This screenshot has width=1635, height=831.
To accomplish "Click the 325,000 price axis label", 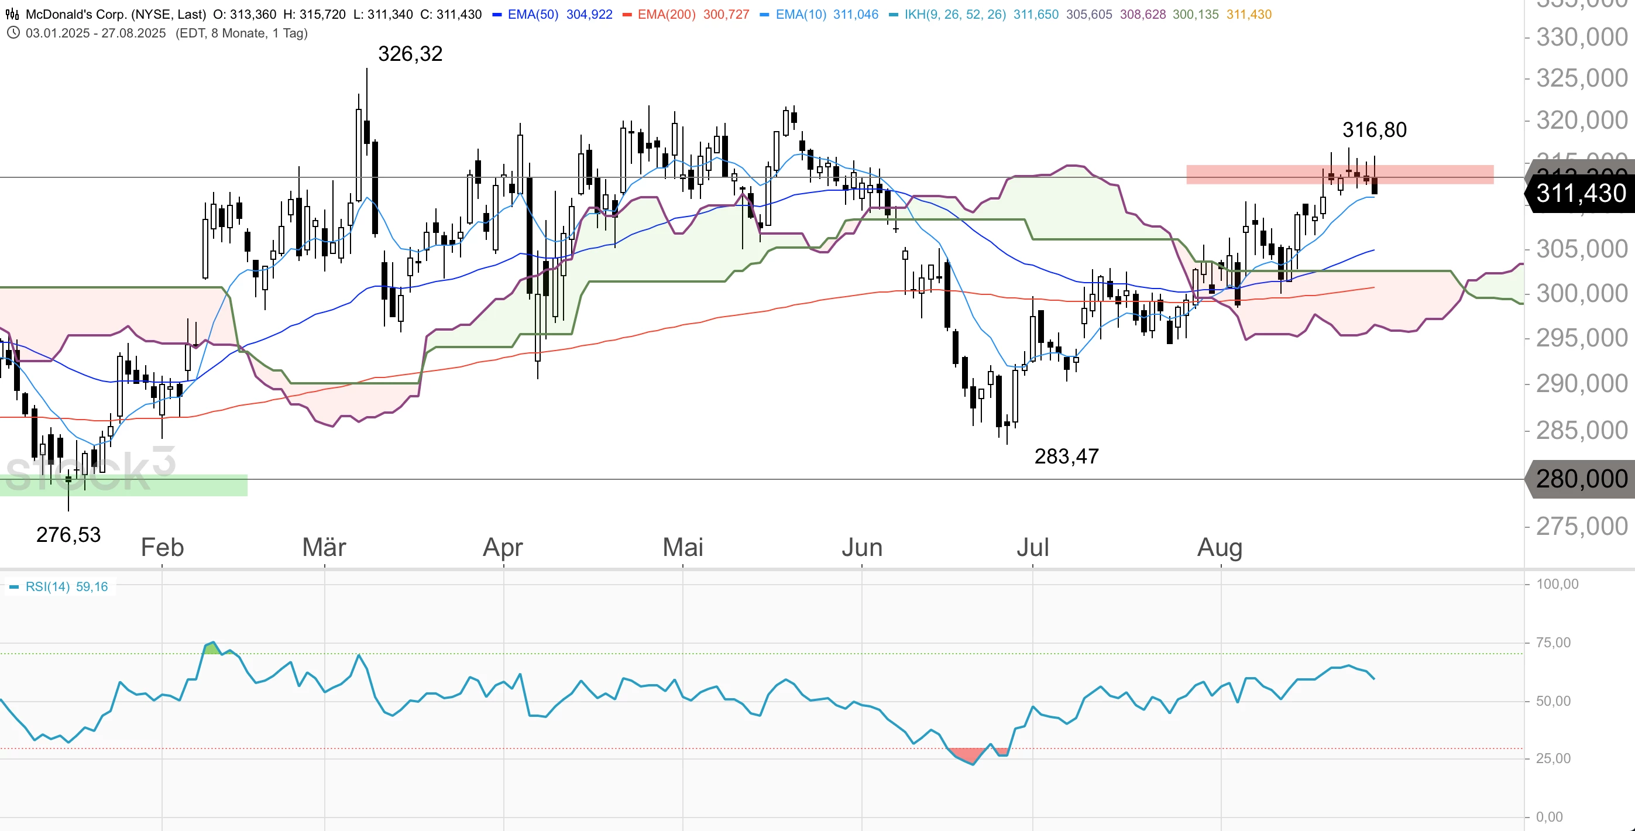I will click(1582, 79).
